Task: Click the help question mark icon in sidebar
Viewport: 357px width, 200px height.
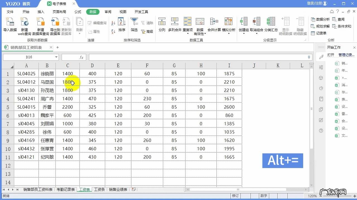Action: tap(321, 131)
